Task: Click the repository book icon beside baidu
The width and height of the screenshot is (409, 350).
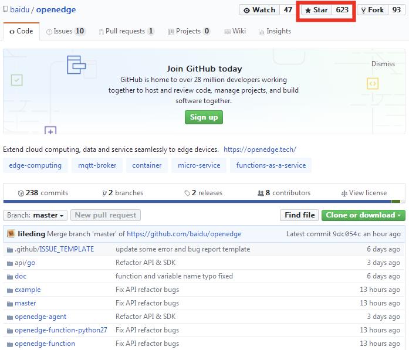Action: tap(5, 9)
